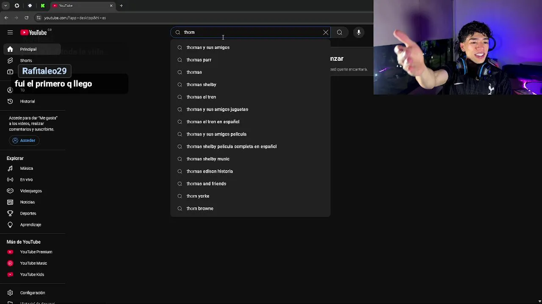Screen dimensions: 542x304
Task: Open the hamburger guide menu
Action: [x=10, y=33]
